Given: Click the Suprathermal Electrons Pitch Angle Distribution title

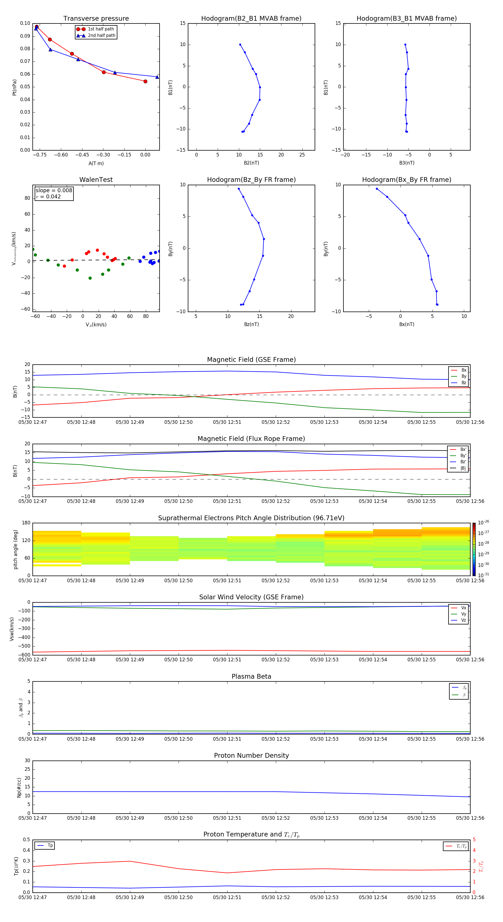Looking at the screenshot, I should click(x=251, y=518).
